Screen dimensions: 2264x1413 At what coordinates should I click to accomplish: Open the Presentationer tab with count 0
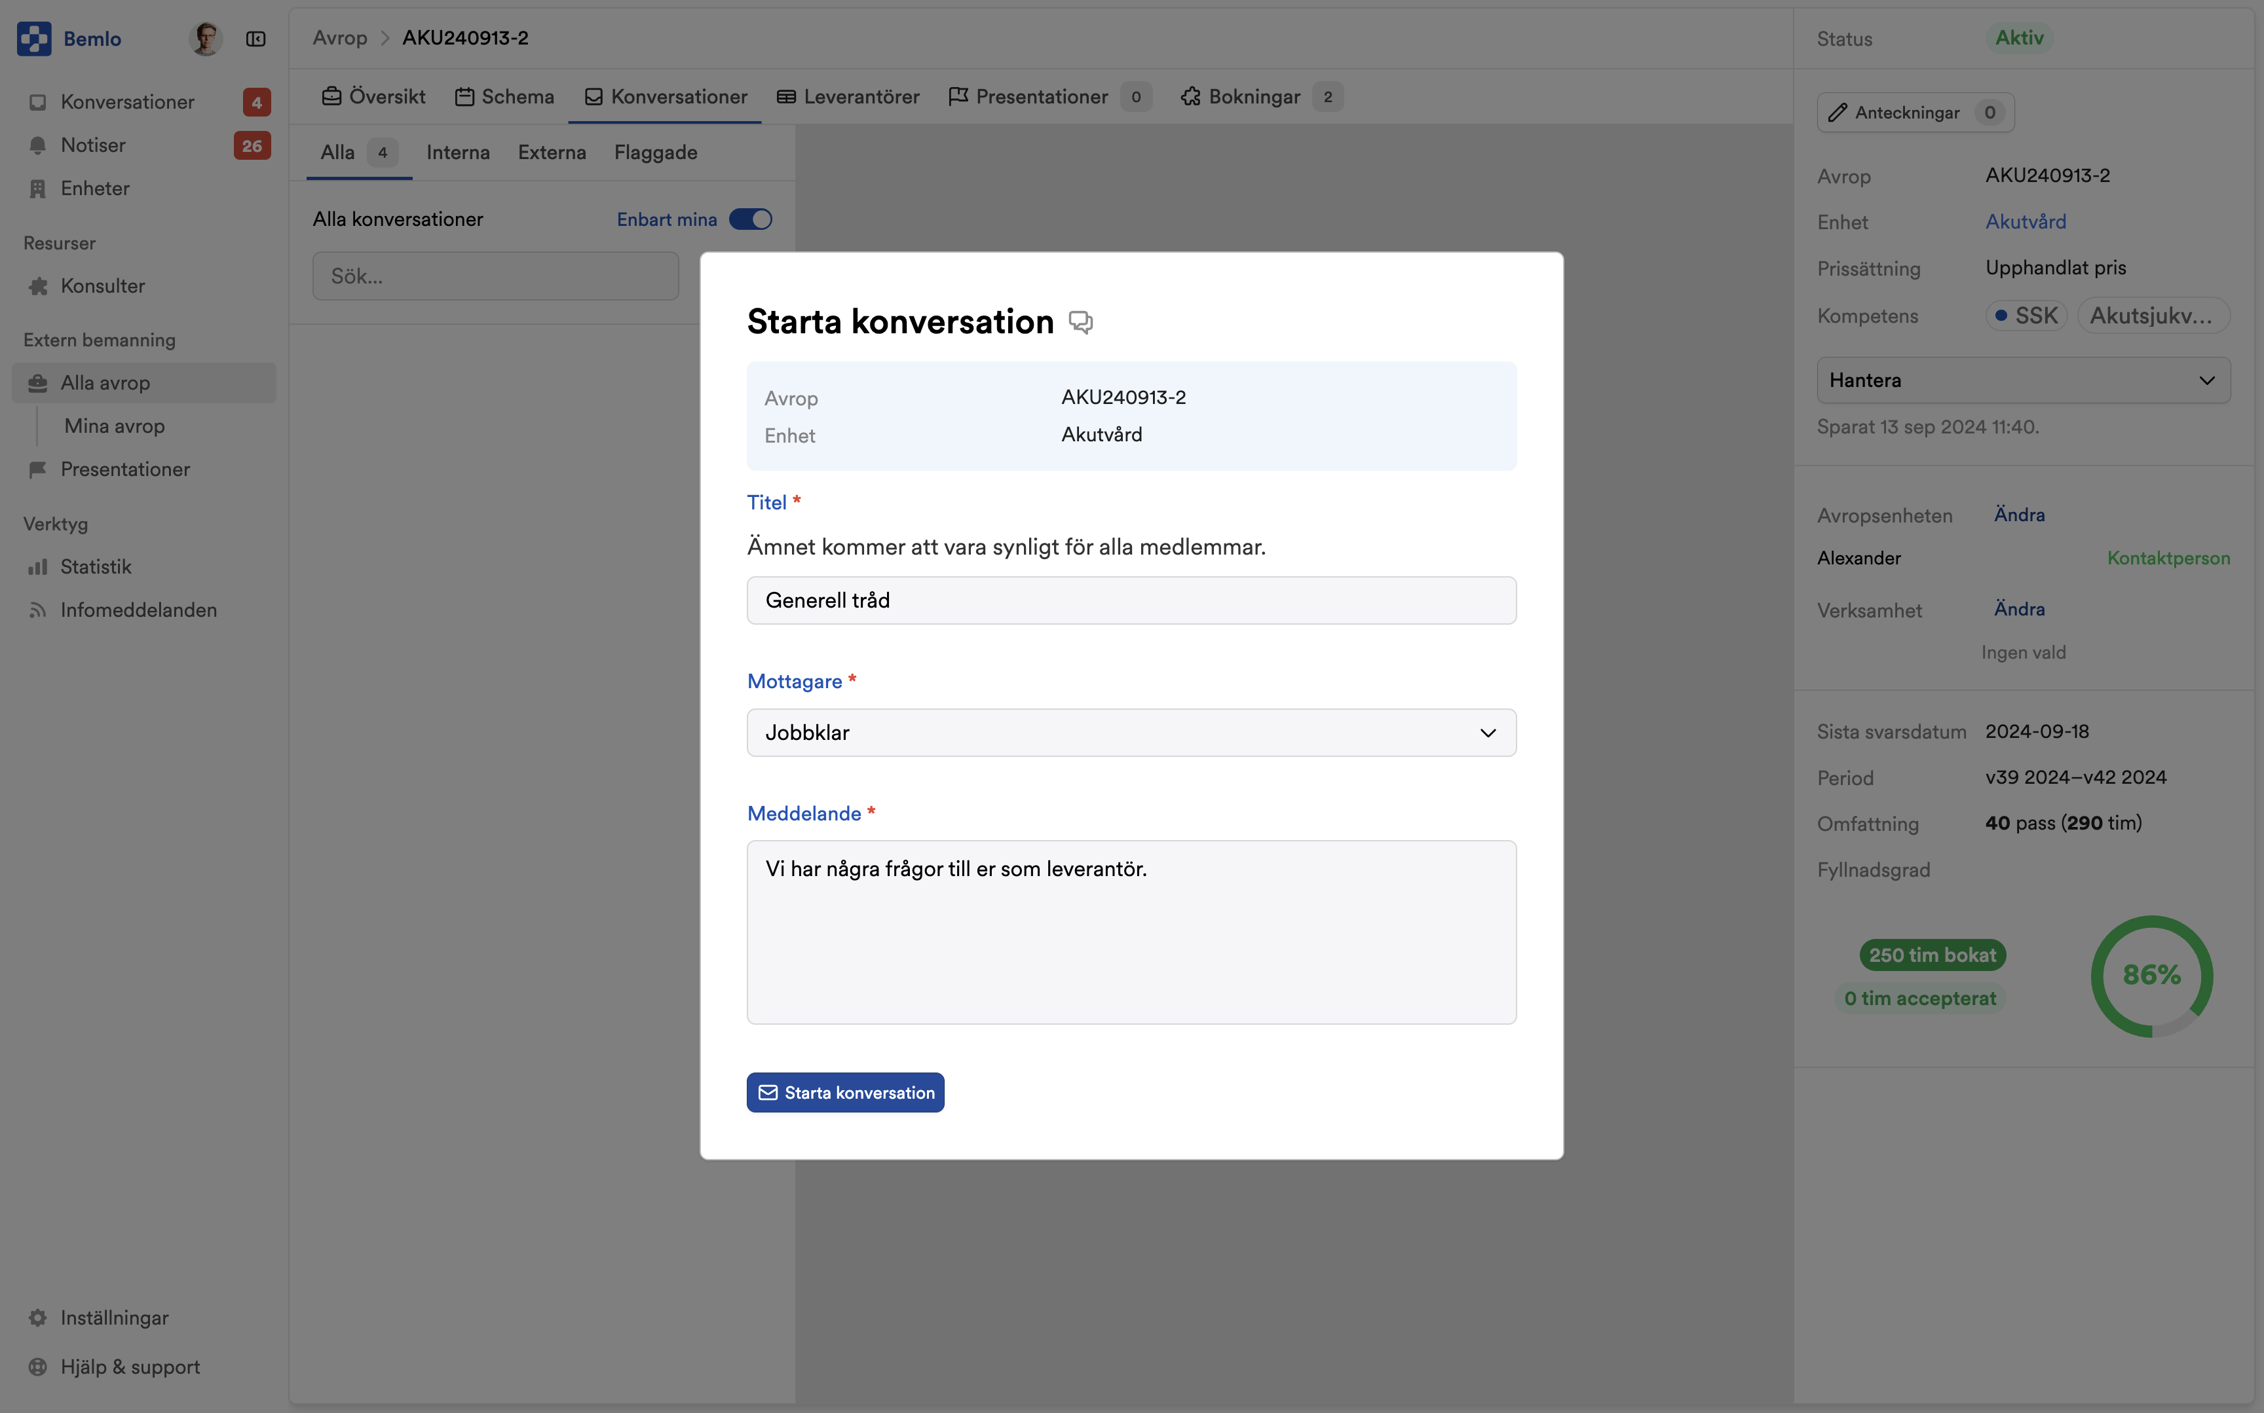coord(1049,96)
